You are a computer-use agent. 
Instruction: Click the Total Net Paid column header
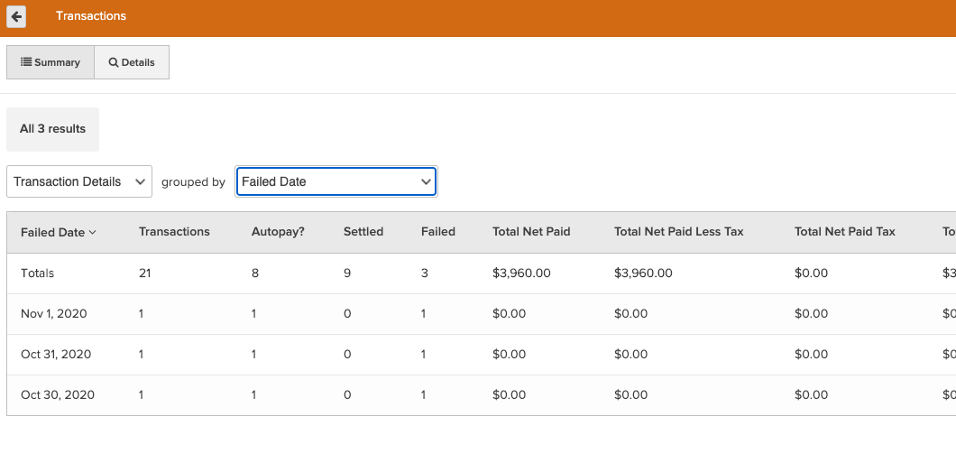point(531,232)
